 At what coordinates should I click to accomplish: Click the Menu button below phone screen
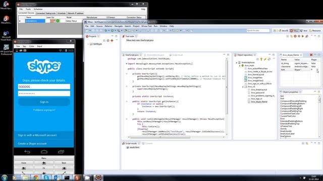(44, 158)
